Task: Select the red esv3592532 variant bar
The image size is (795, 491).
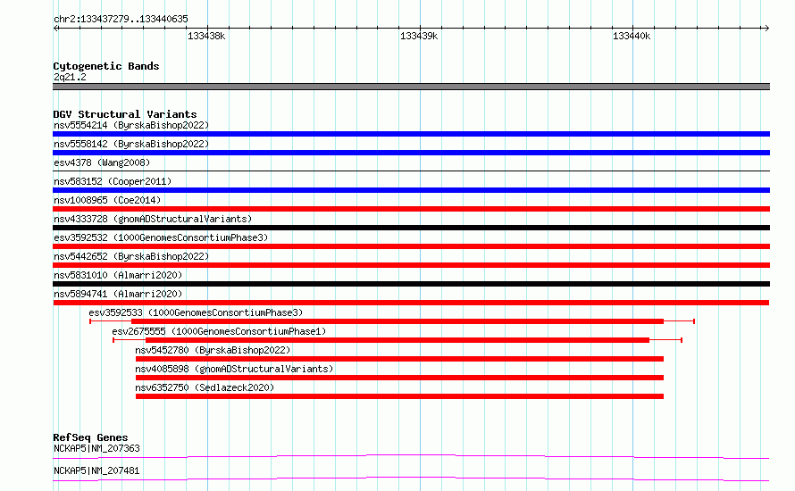Action: pos(411,246)
